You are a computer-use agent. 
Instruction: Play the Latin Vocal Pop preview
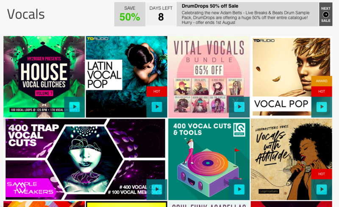[157, 107]
